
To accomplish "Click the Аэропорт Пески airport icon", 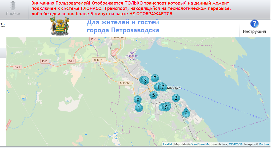I will point(131,52).
